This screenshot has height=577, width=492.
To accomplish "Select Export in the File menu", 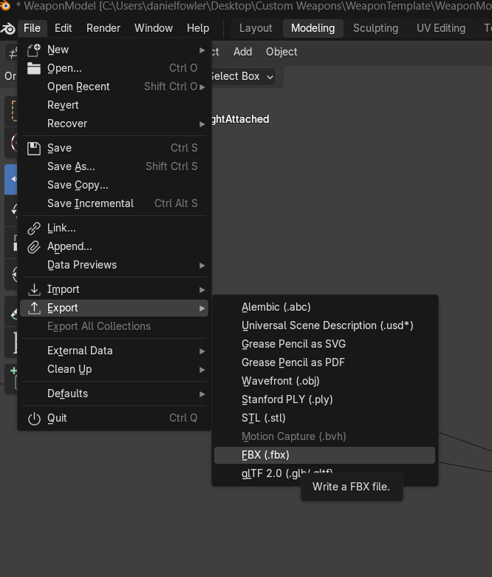I will tap(115, 308).
